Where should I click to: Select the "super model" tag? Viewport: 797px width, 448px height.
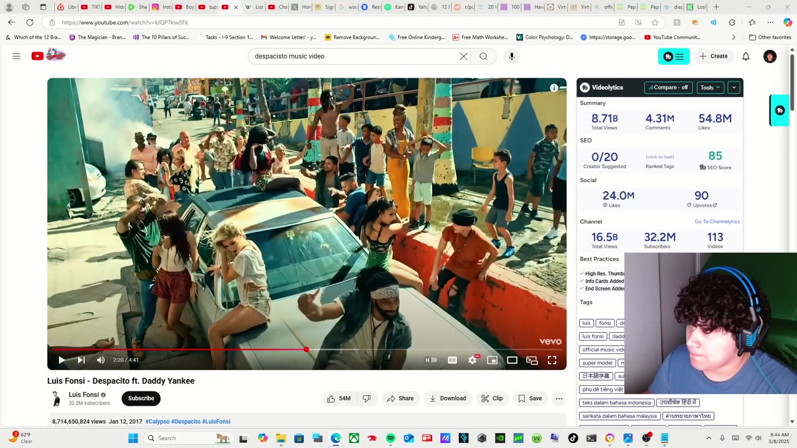(597, 363)
